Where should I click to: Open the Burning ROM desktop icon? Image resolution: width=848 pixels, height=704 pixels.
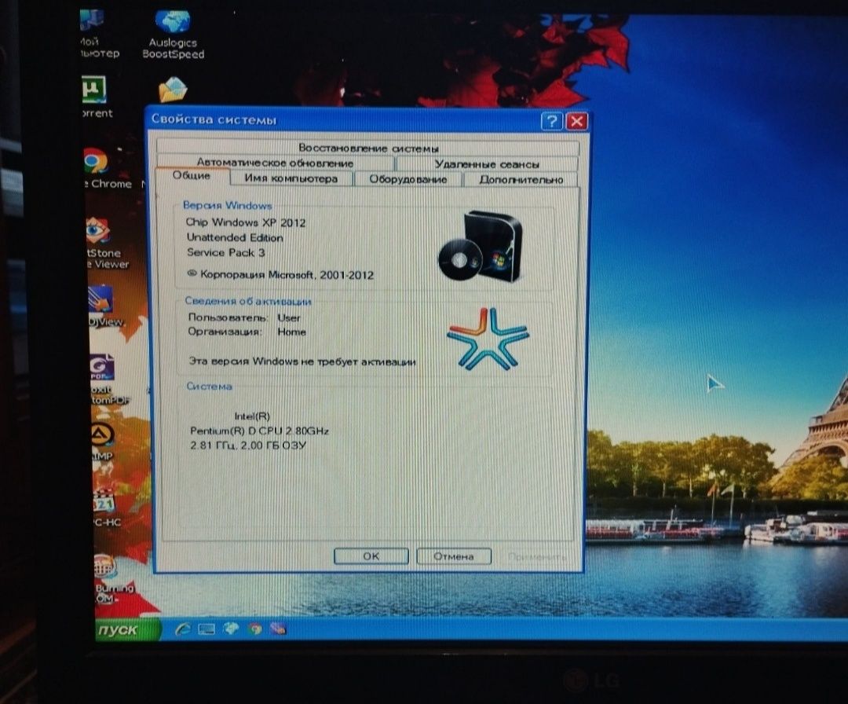[x=113, y=578]
